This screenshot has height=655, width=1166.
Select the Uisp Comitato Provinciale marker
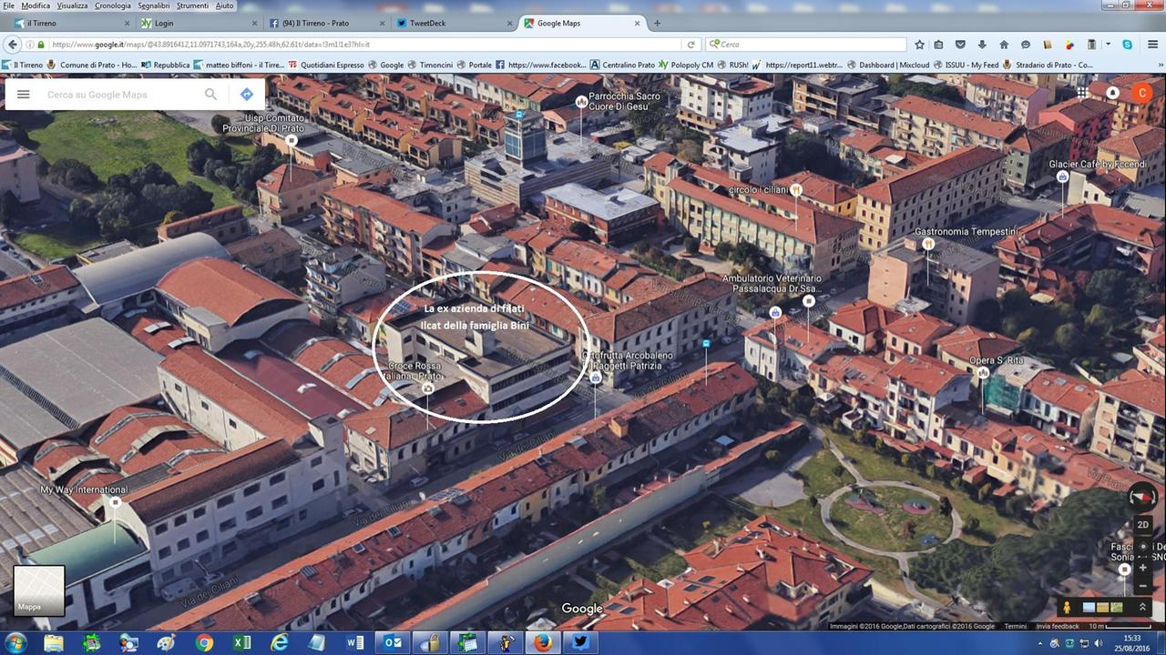point(291,140)
